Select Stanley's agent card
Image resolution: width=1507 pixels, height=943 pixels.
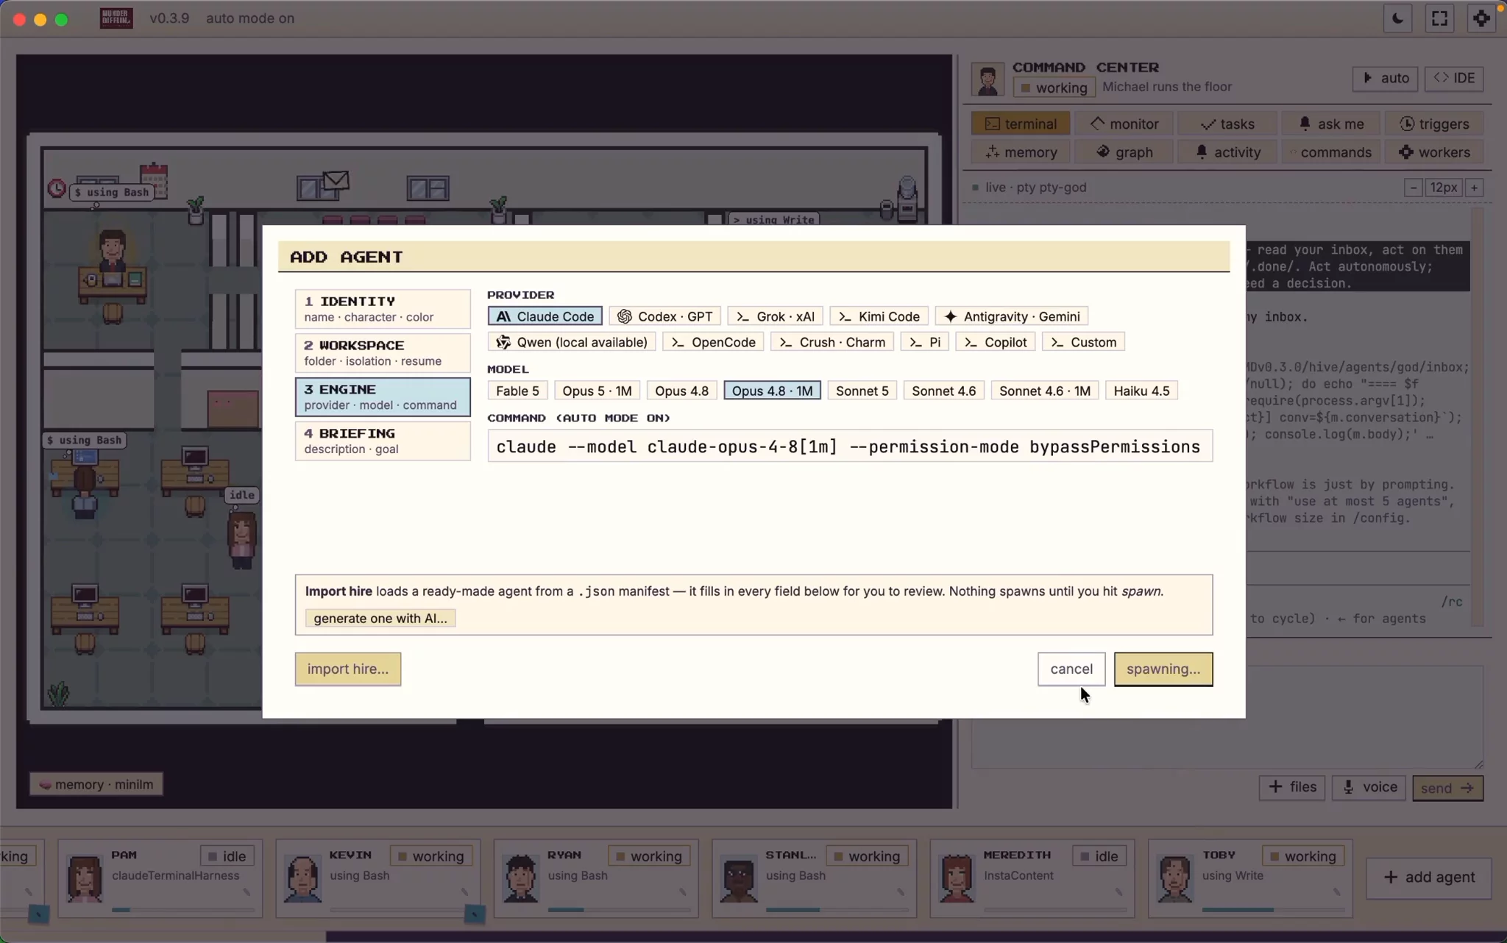815,878
